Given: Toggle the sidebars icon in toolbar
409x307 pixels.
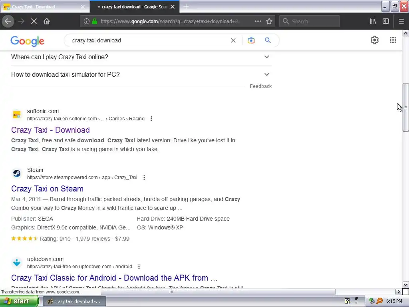Looking at the screenshot, I should point(386,21).
